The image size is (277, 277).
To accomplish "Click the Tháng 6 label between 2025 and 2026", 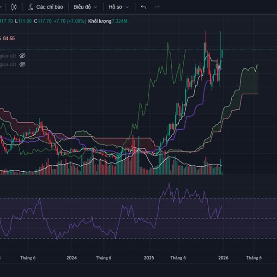I will (178, 258).
